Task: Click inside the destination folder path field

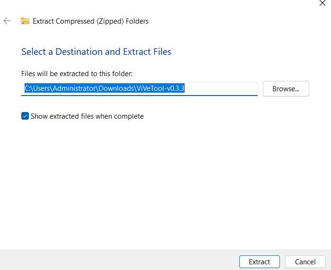Action: 139,88
